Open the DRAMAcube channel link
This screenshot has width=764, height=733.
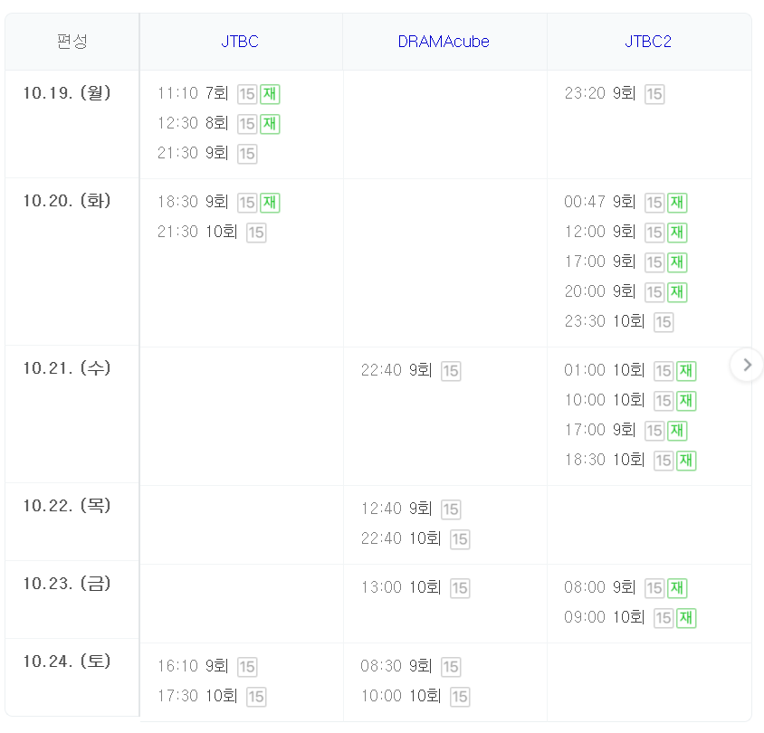(x=444, y=42)
